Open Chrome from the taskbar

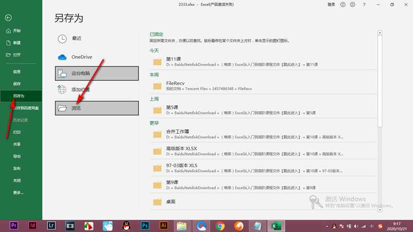(220, 226)
